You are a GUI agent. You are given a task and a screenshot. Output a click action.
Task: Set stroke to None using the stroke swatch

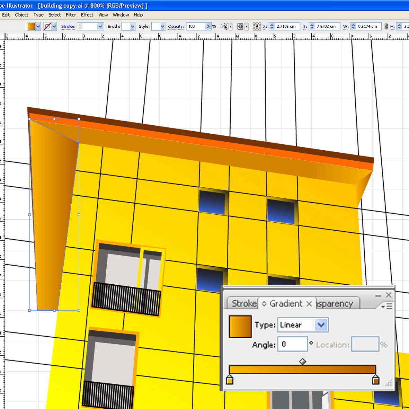pyautogui.click(x=47, y=26)
